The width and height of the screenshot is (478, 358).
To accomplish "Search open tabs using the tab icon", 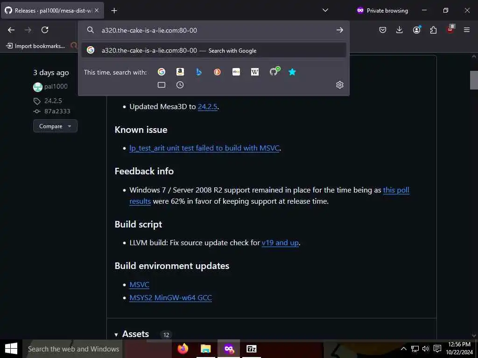I will point(161,85).
